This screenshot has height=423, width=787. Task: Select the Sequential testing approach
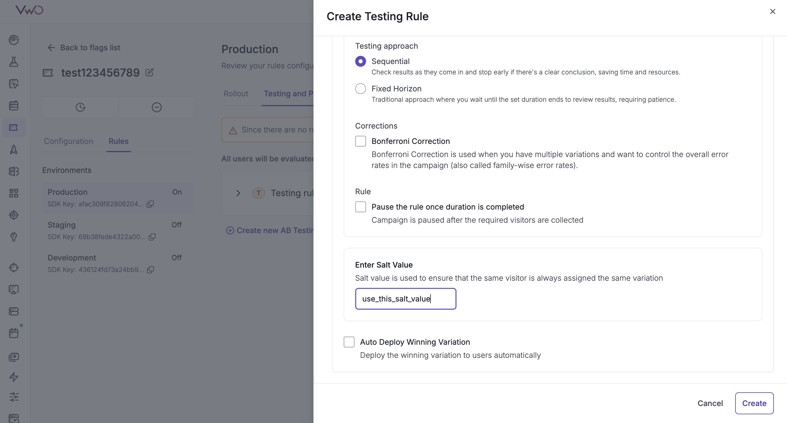(x=361, y=61)
